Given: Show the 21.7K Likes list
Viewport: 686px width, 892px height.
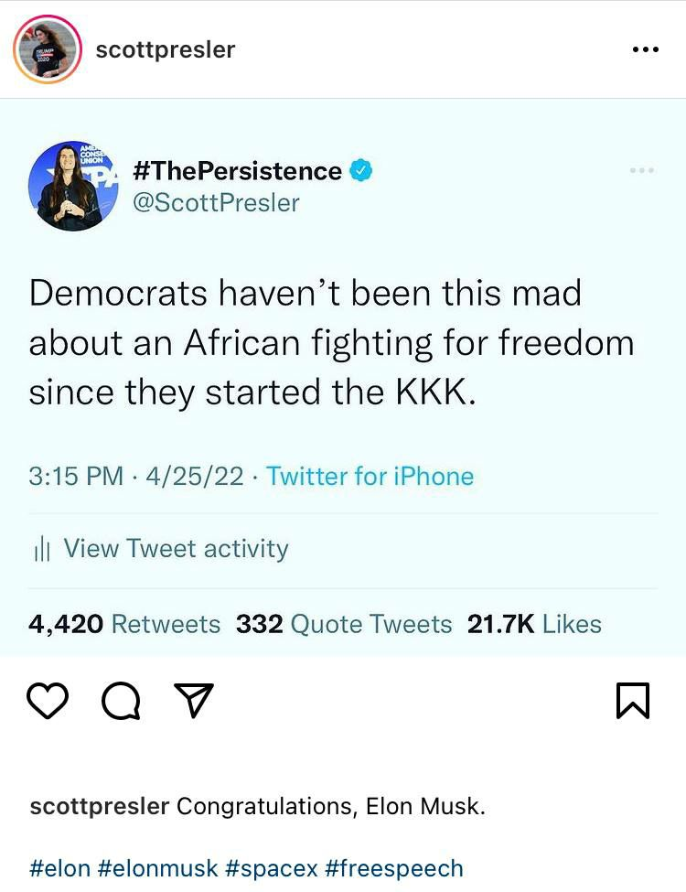Looking at the screenshot, I should [534, 624].
